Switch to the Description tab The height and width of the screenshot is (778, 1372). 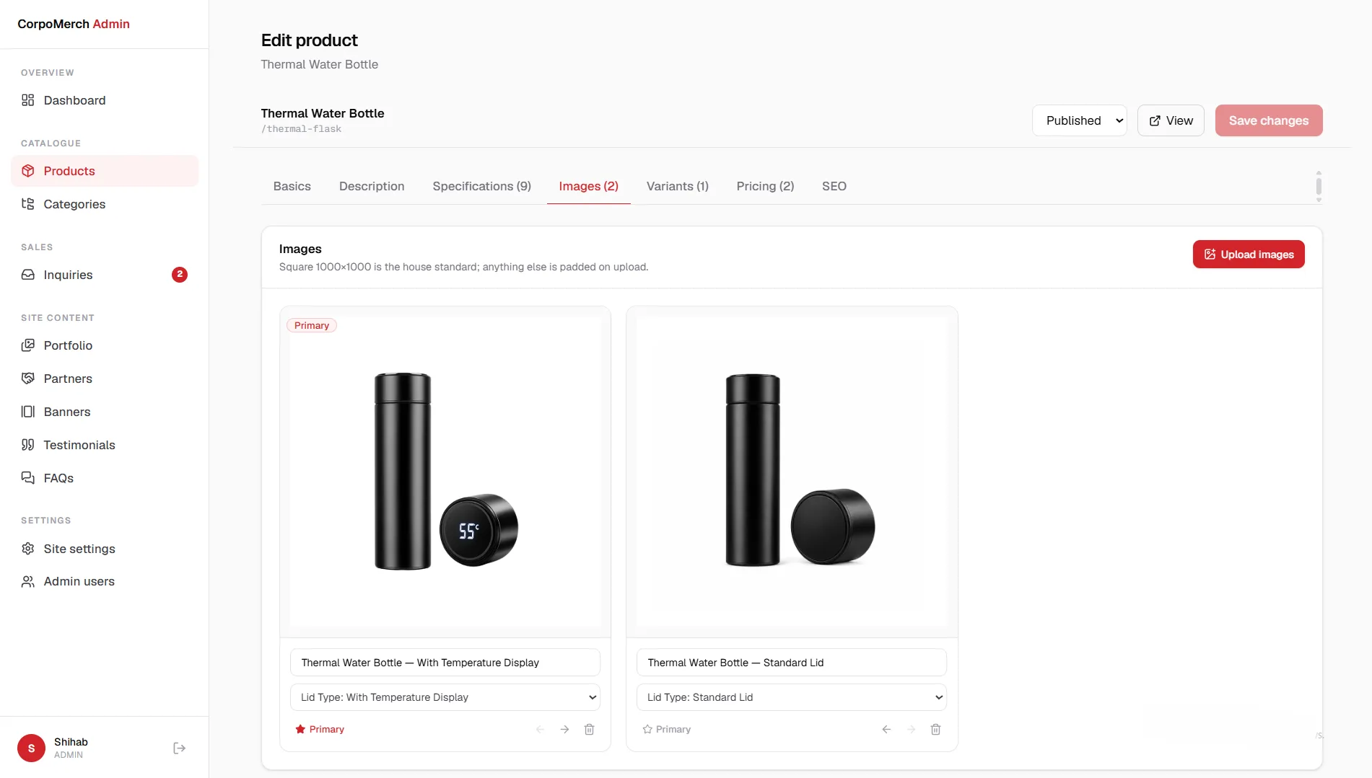point(372,186)
